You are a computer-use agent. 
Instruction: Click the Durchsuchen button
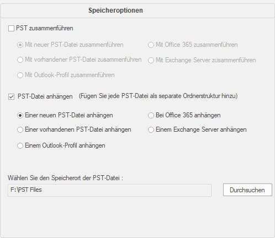pos(247,190)
